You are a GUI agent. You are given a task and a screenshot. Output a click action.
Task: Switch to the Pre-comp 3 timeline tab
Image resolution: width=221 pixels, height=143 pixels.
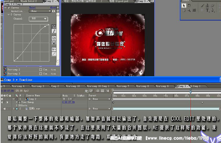pos(38,86)
